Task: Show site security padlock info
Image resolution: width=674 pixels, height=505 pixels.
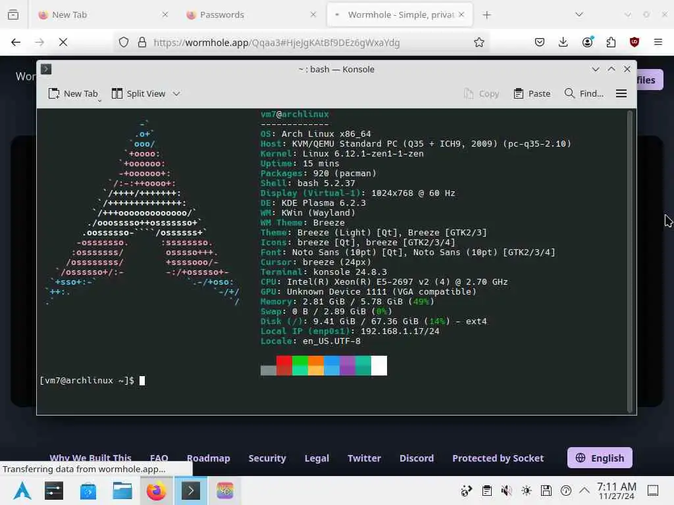Action: tap(142, 43)
